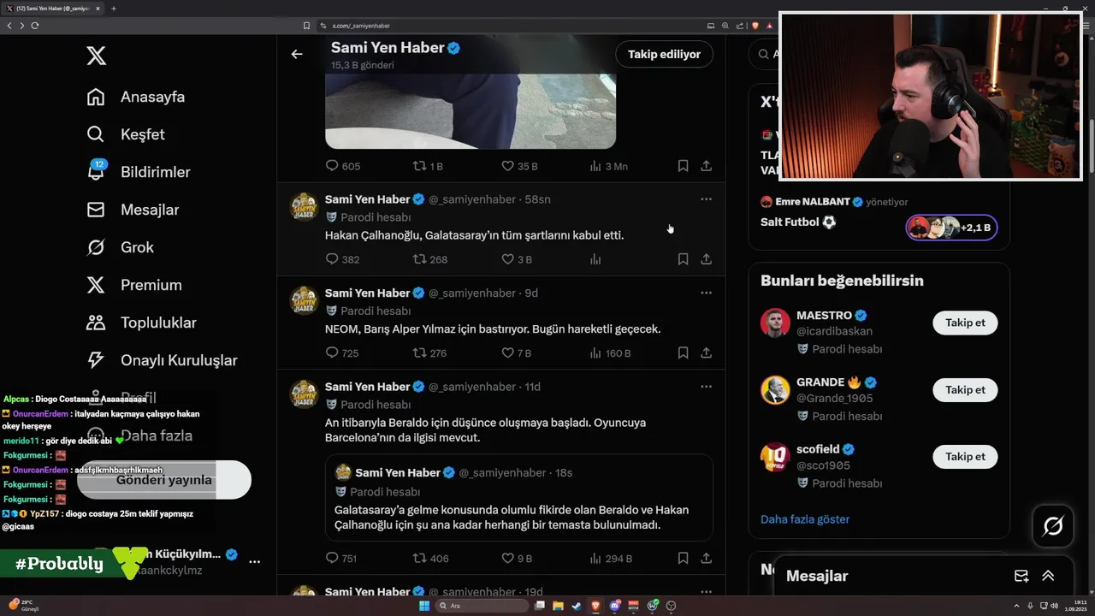Open Salt Futbol +2,1 B listeners pill
Viewport: 1095px width, 616px height.
click(951, 228)
